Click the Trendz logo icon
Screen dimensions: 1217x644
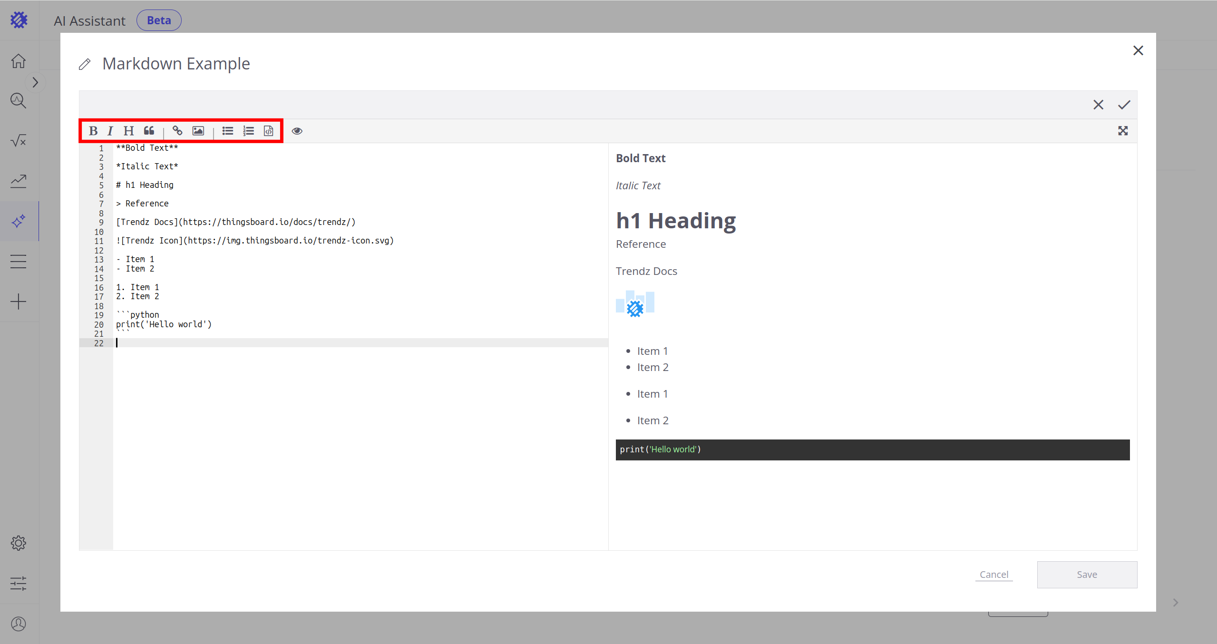coord(19,20)
